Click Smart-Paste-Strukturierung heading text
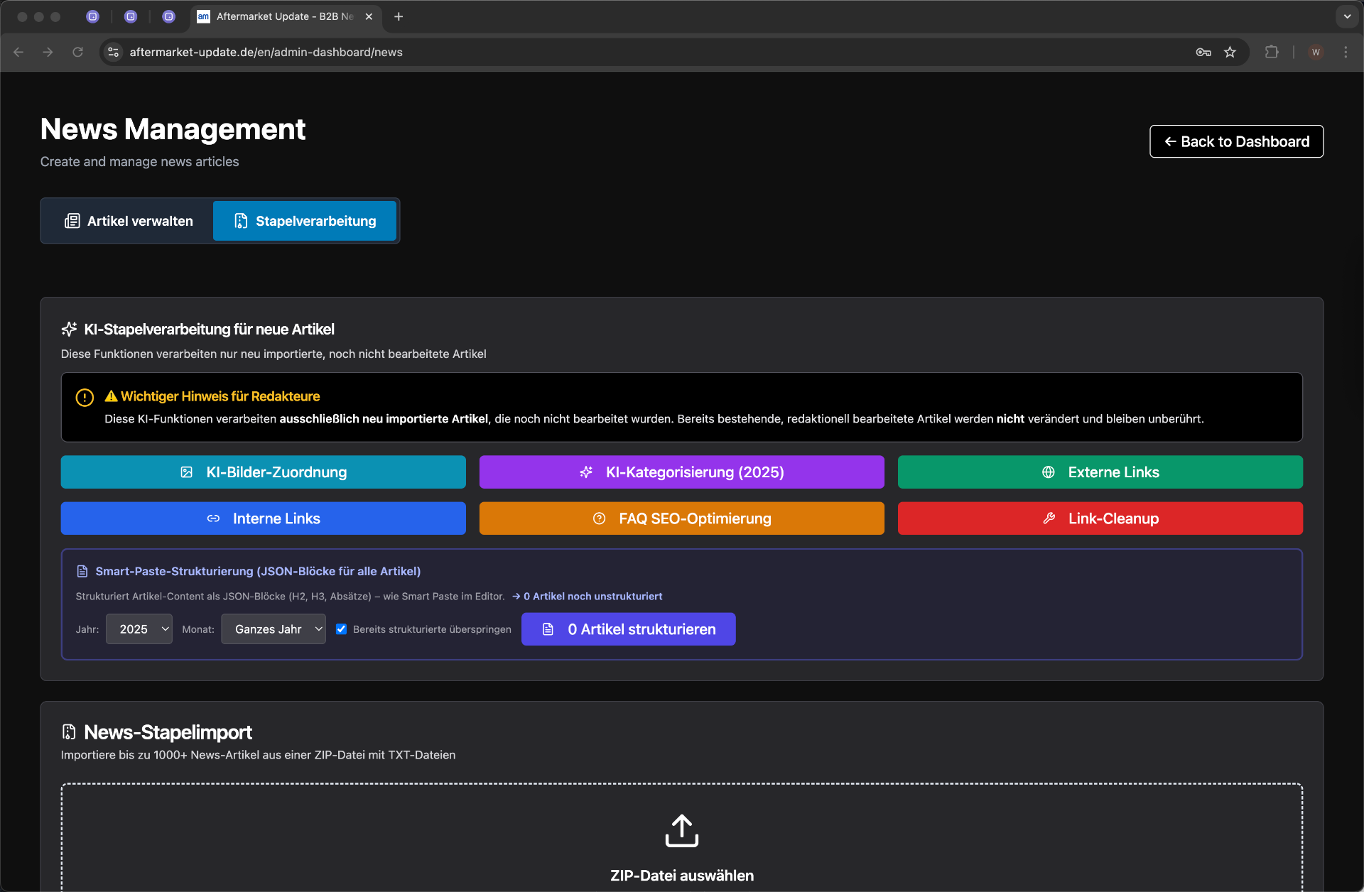 258,571
